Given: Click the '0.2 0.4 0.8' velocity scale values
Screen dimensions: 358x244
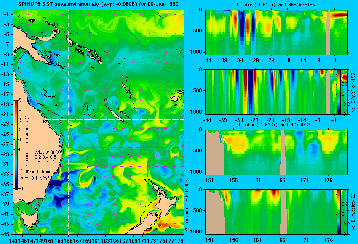Looking at the screenshot, I should point(45,157).
